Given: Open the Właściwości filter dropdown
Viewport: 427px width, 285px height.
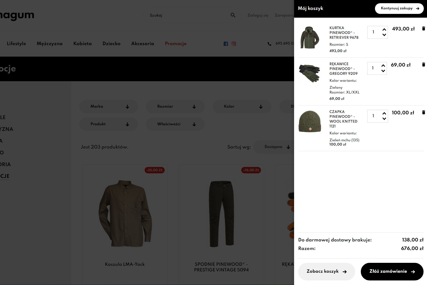Looking at the screenshot, I should [175, 124].
